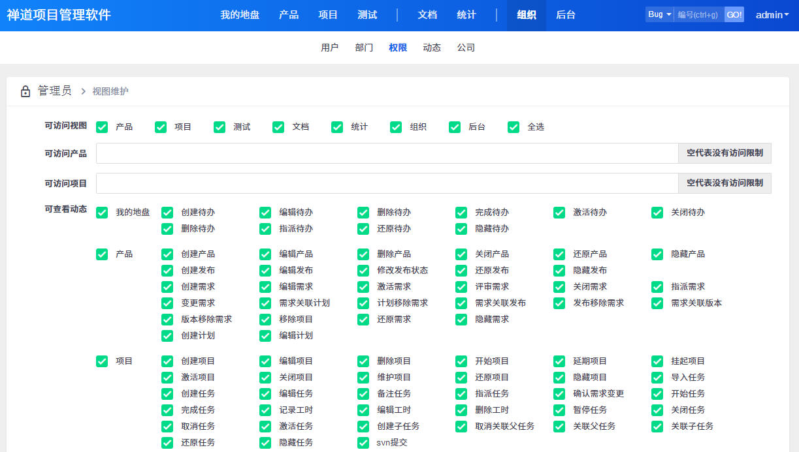
Task: Uncheck the 文档 view checkbox
Action: (278, 127)
